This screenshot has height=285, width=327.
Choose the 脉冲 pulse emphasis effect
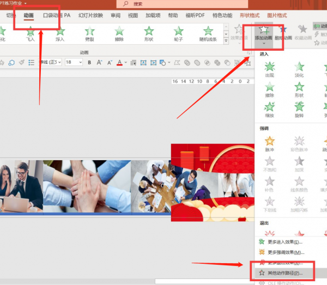270,144
